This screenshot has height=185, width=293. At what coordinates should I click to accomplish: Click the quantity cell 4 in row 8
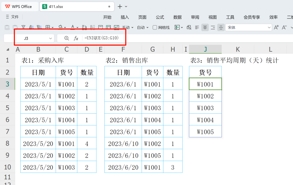click(87, 143)
